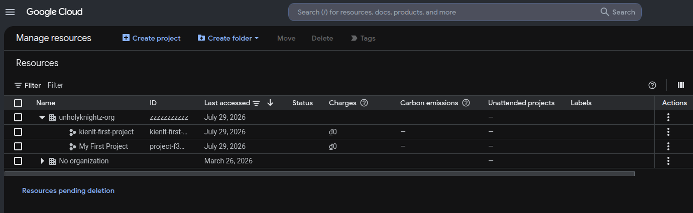Viewport: 693px width, 213px height.
Task: Click the ₫0 charge for My First Project
Action: [333, 146]
